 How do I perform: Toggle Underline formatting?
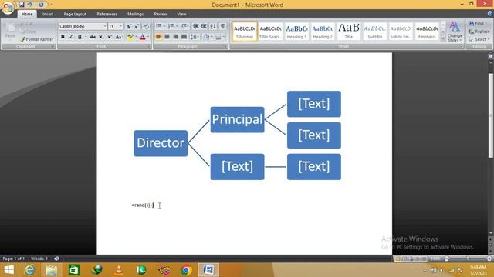tap(80, 37)
